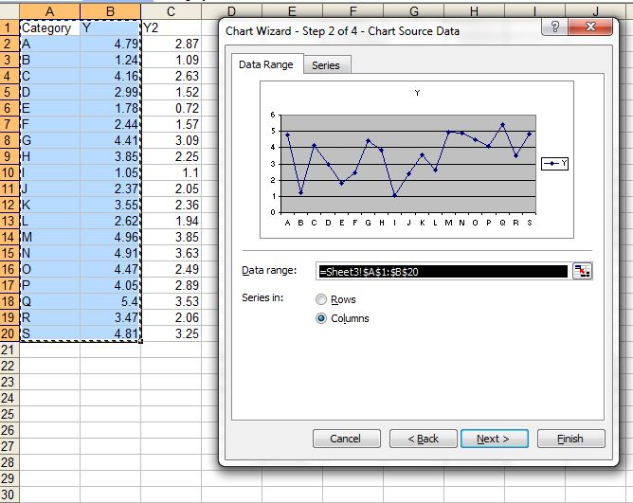Click cell with value 2.37
The width and height of the screenshot is (633, 503).
point(110,189)
